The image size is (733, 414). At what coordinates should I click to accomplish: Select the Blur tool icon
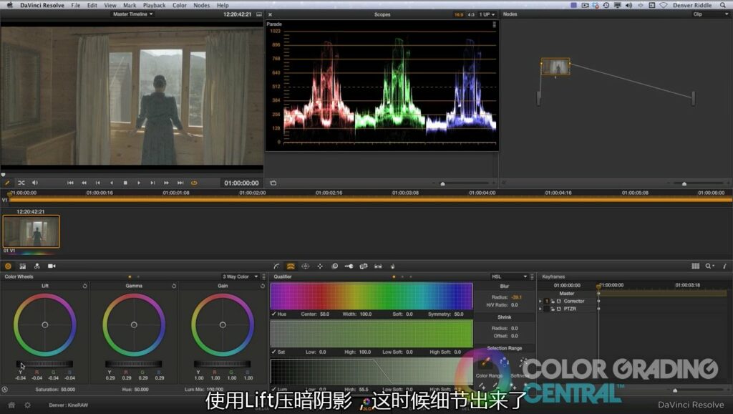point(335,266)
